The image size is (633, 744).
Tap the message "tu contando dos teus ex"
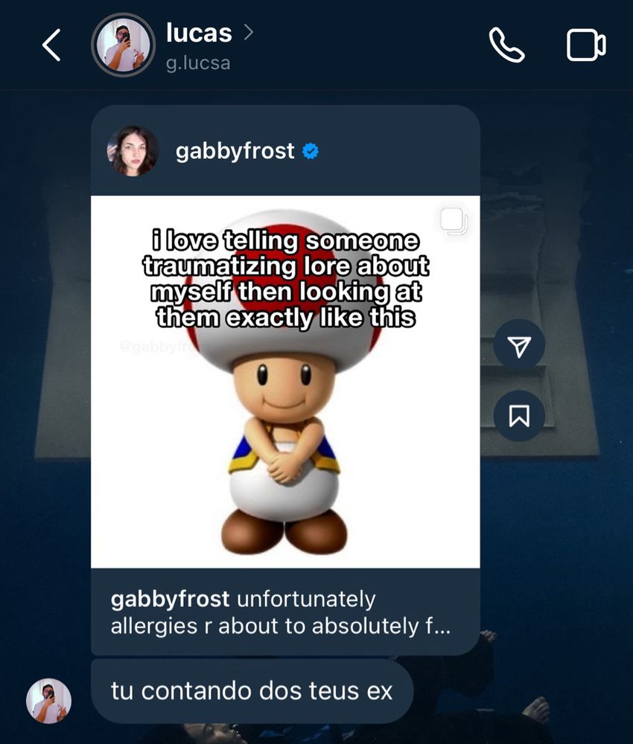(252, 691)
